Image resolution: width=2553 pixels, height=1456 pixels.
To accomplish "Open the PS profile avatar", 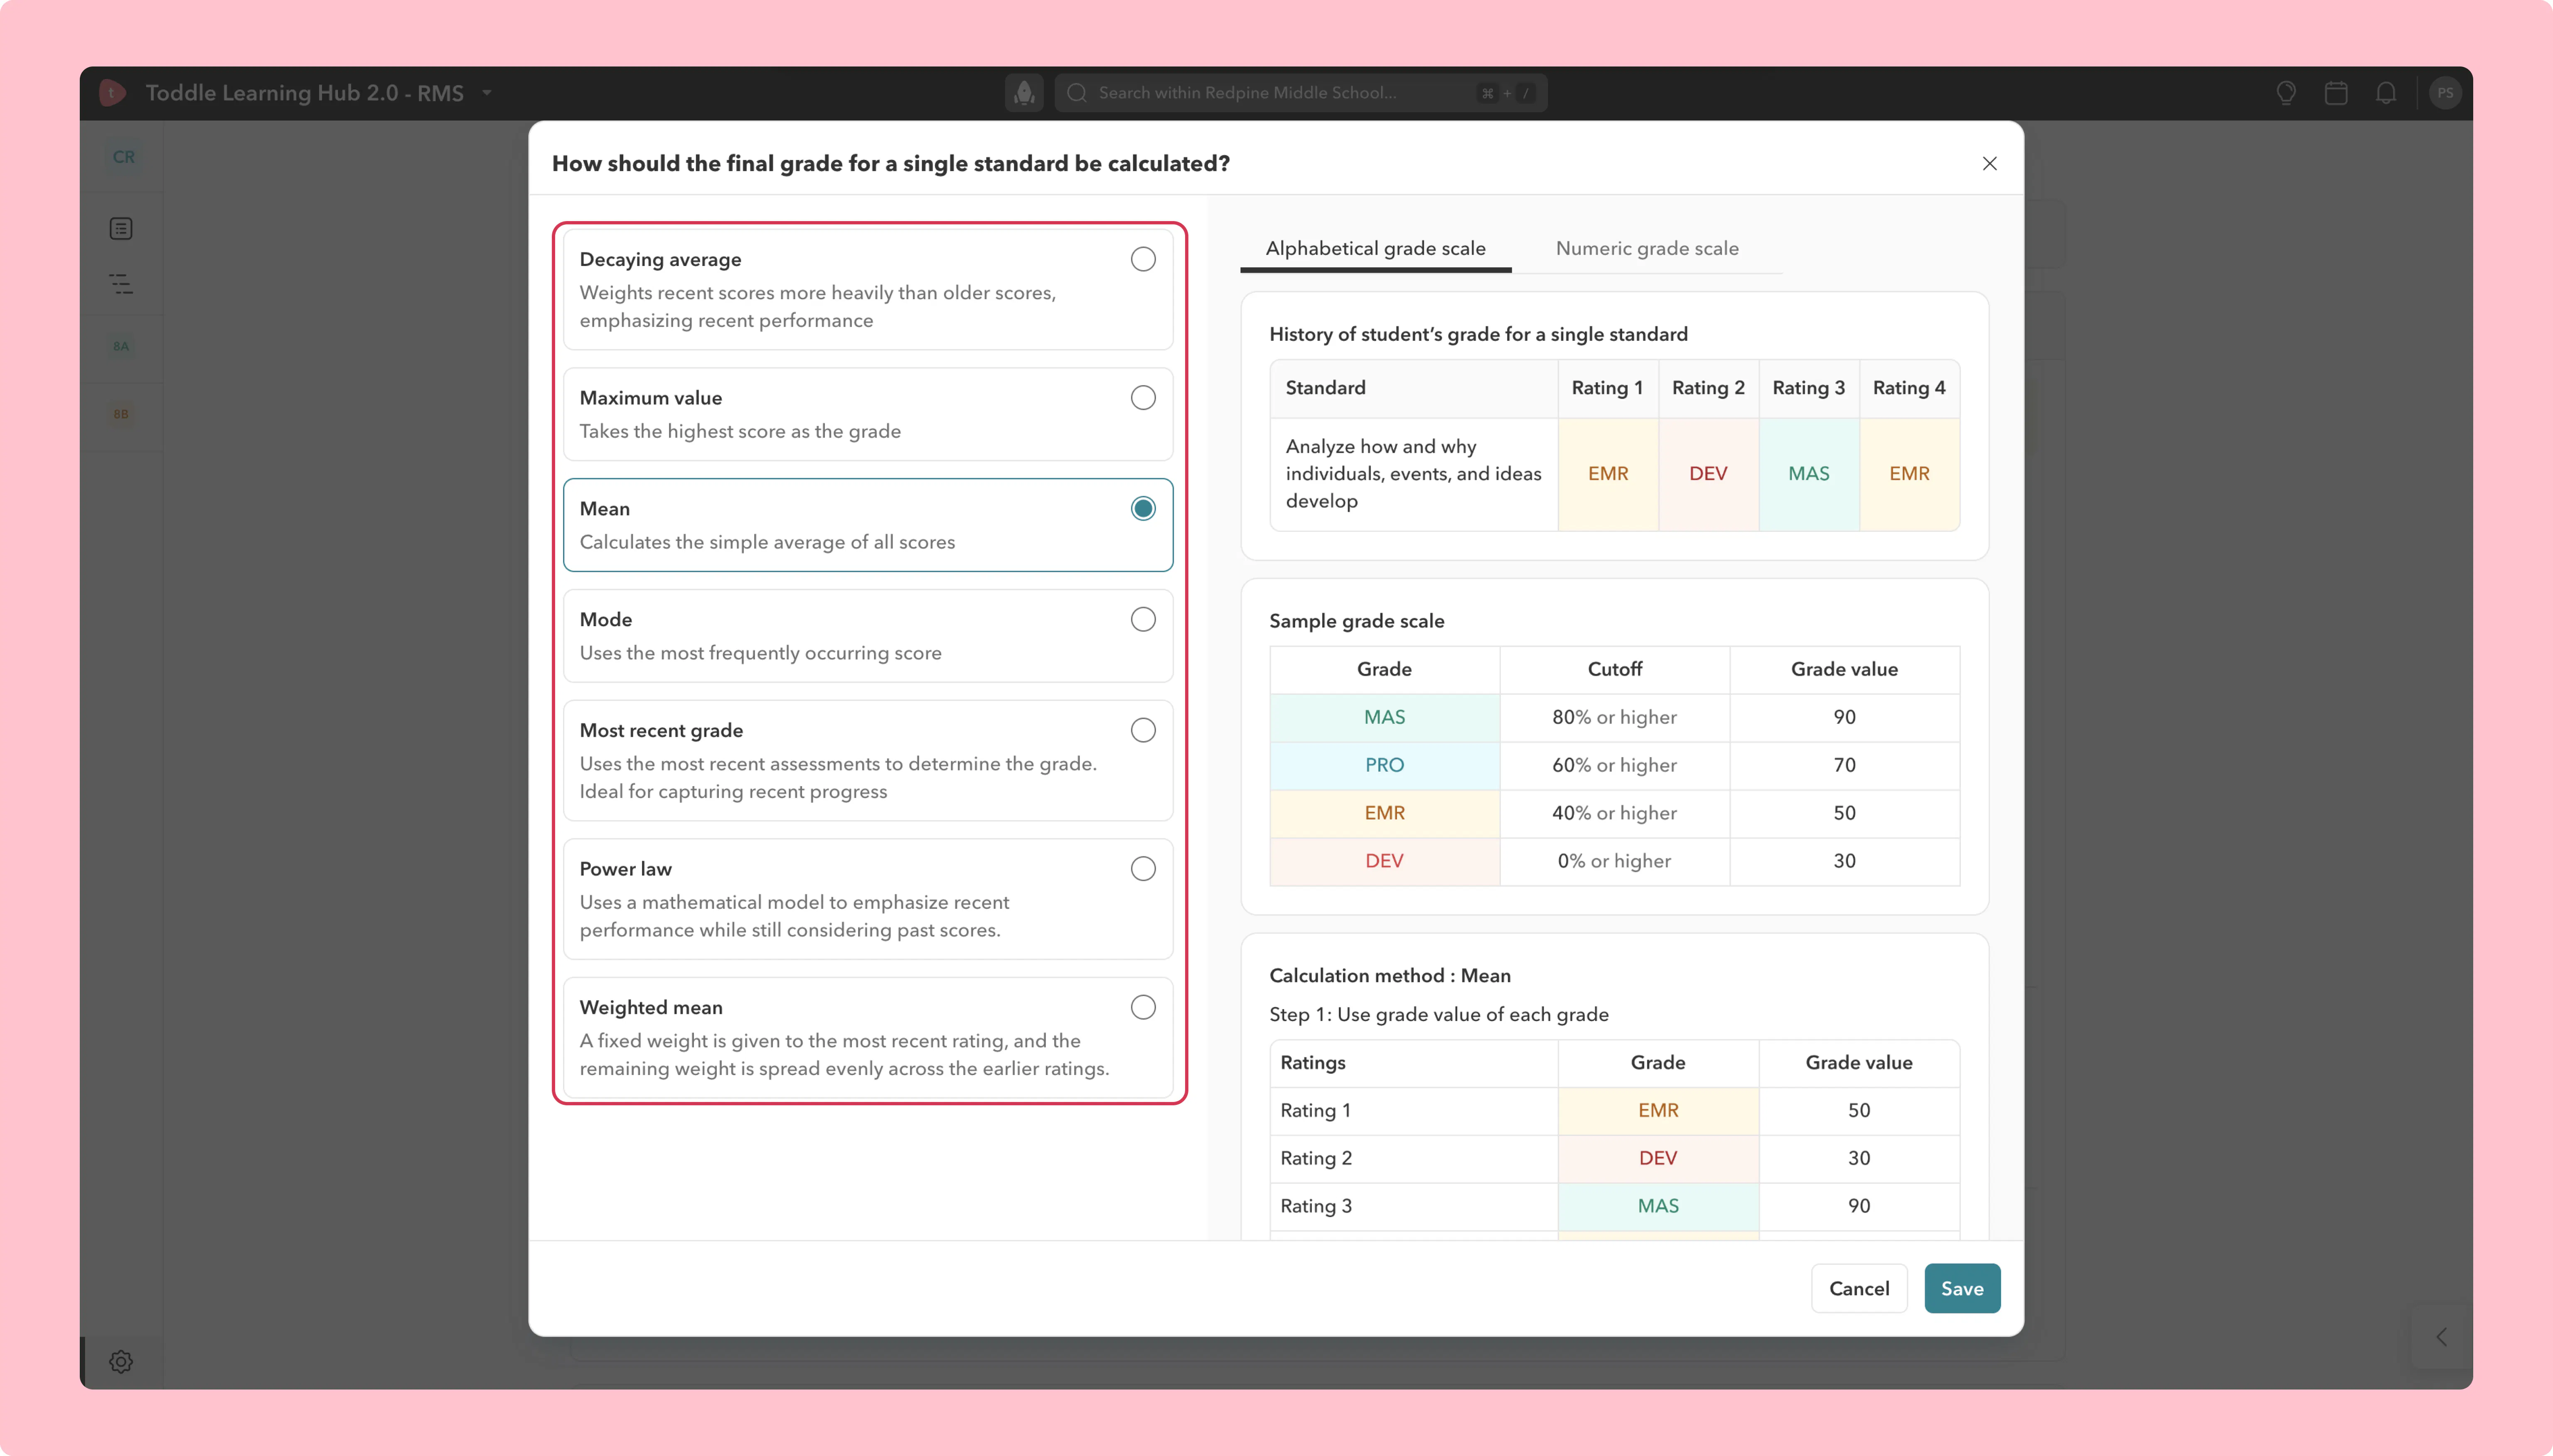I will (x=2445, y=93).
